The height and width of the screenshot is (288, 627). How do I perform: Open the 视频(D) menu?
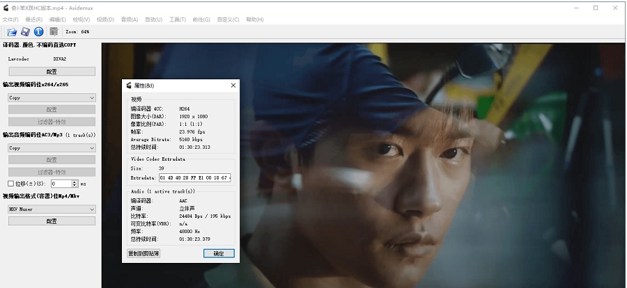tap(105, 19)
